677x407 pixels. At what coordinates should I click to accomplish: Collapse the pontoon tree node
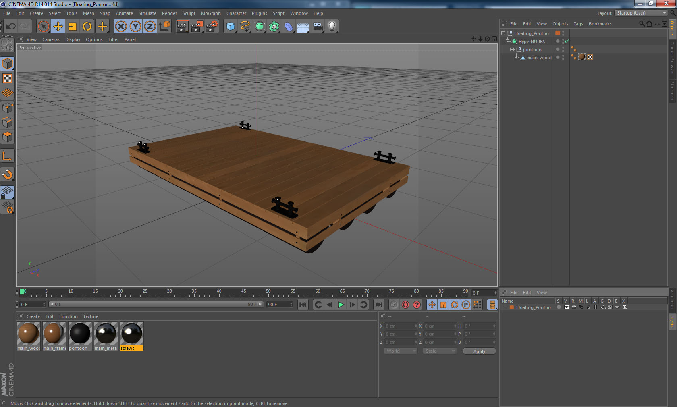click(x=512, y=49)
